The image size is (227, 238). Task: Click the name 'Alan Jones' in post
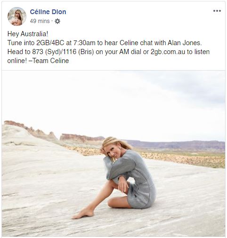point(185,43)
